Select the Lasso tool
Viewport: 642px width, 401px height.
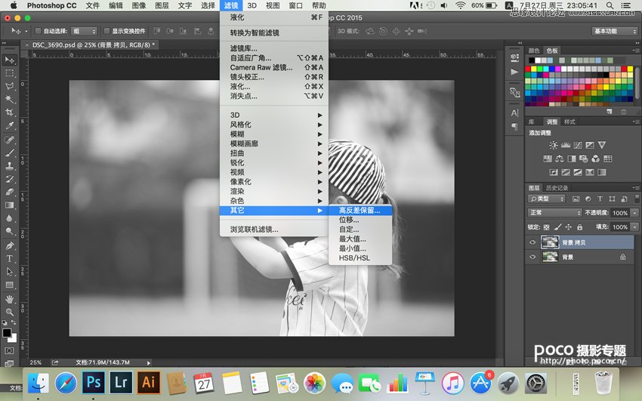(x=9, y=86)
